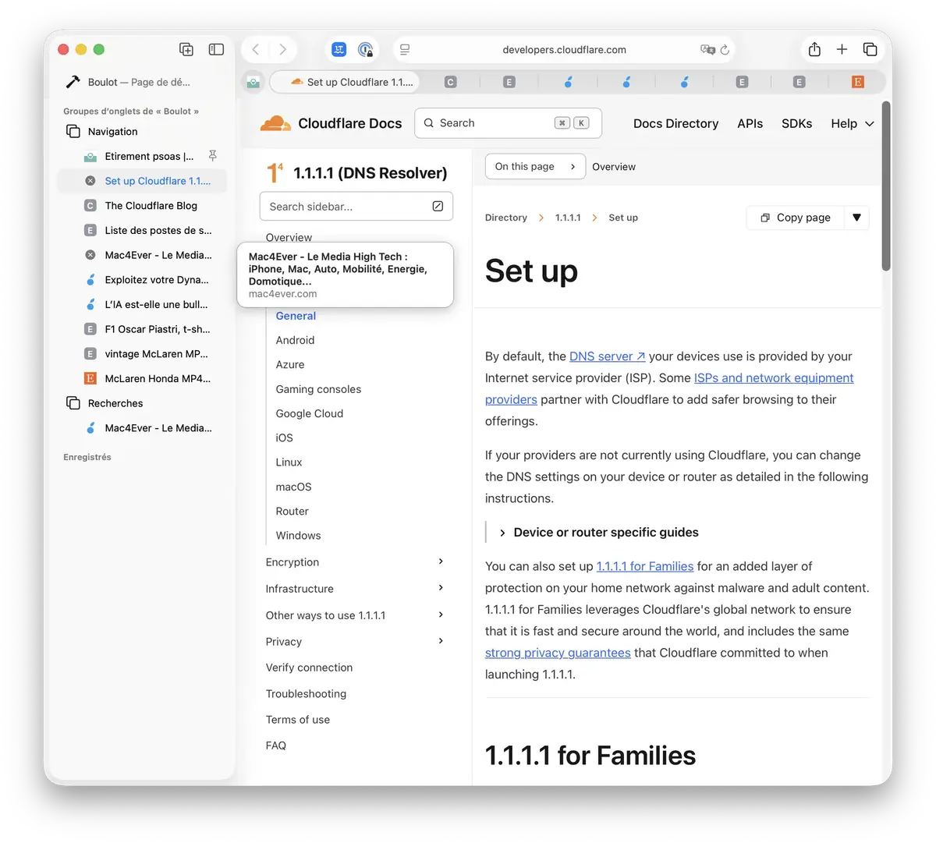Screen dimensions: 936x843
Task: Open the Share menu in the toolbar
Action: (x=814, y=50)
